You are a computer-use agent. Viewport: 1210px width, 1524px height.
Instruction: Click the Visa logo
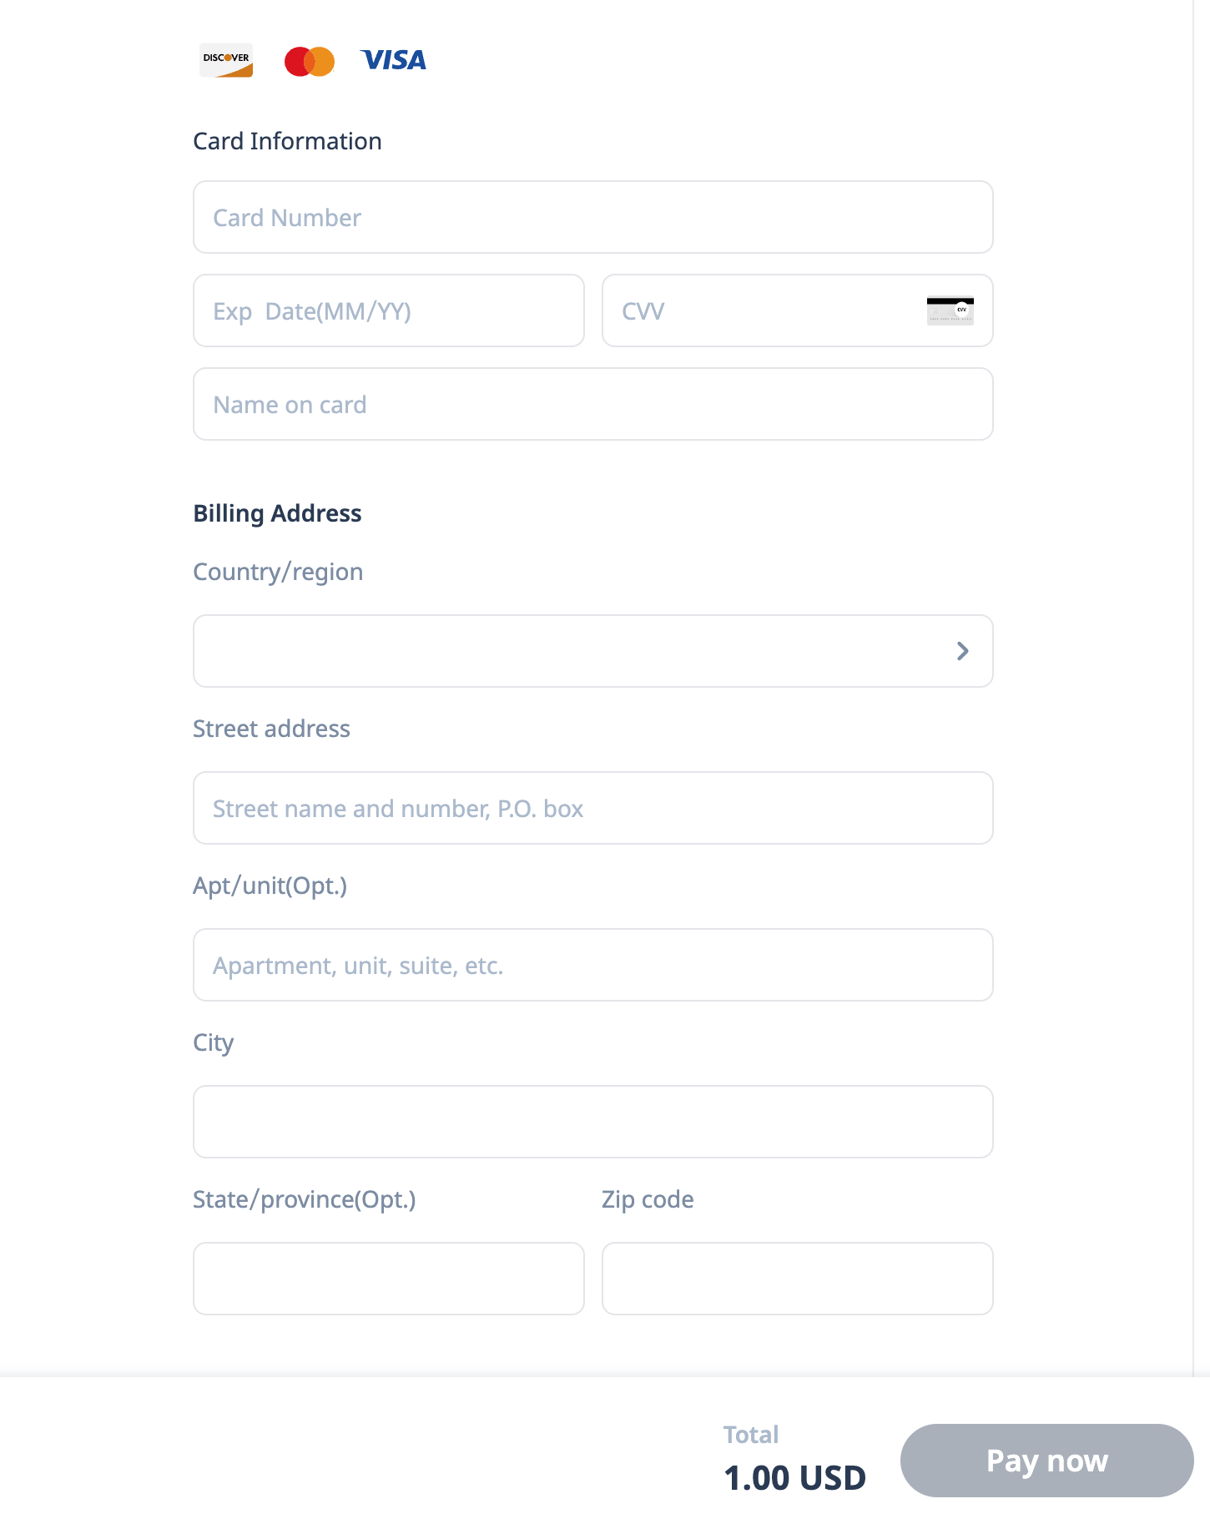pyautogui.click(x=393, y=60)
